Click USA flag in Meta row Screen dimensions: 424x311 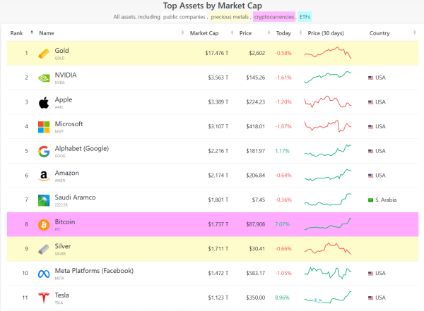370,274
